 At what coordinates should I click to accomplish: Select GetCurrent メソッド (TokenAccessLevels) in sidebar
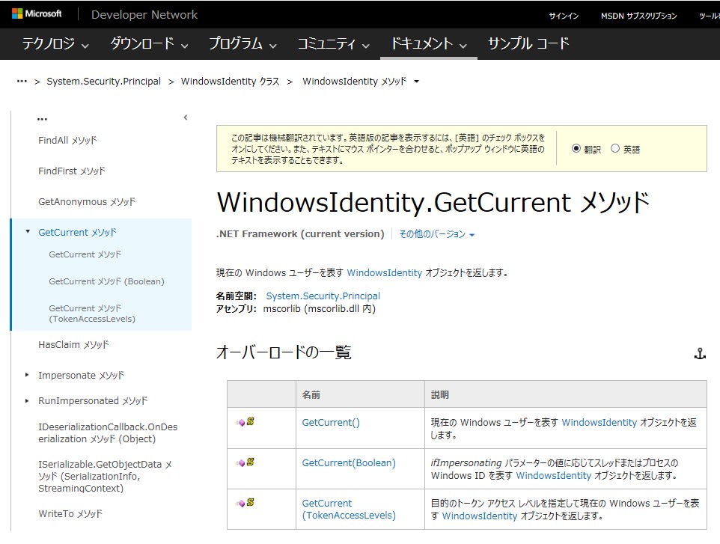92,314
